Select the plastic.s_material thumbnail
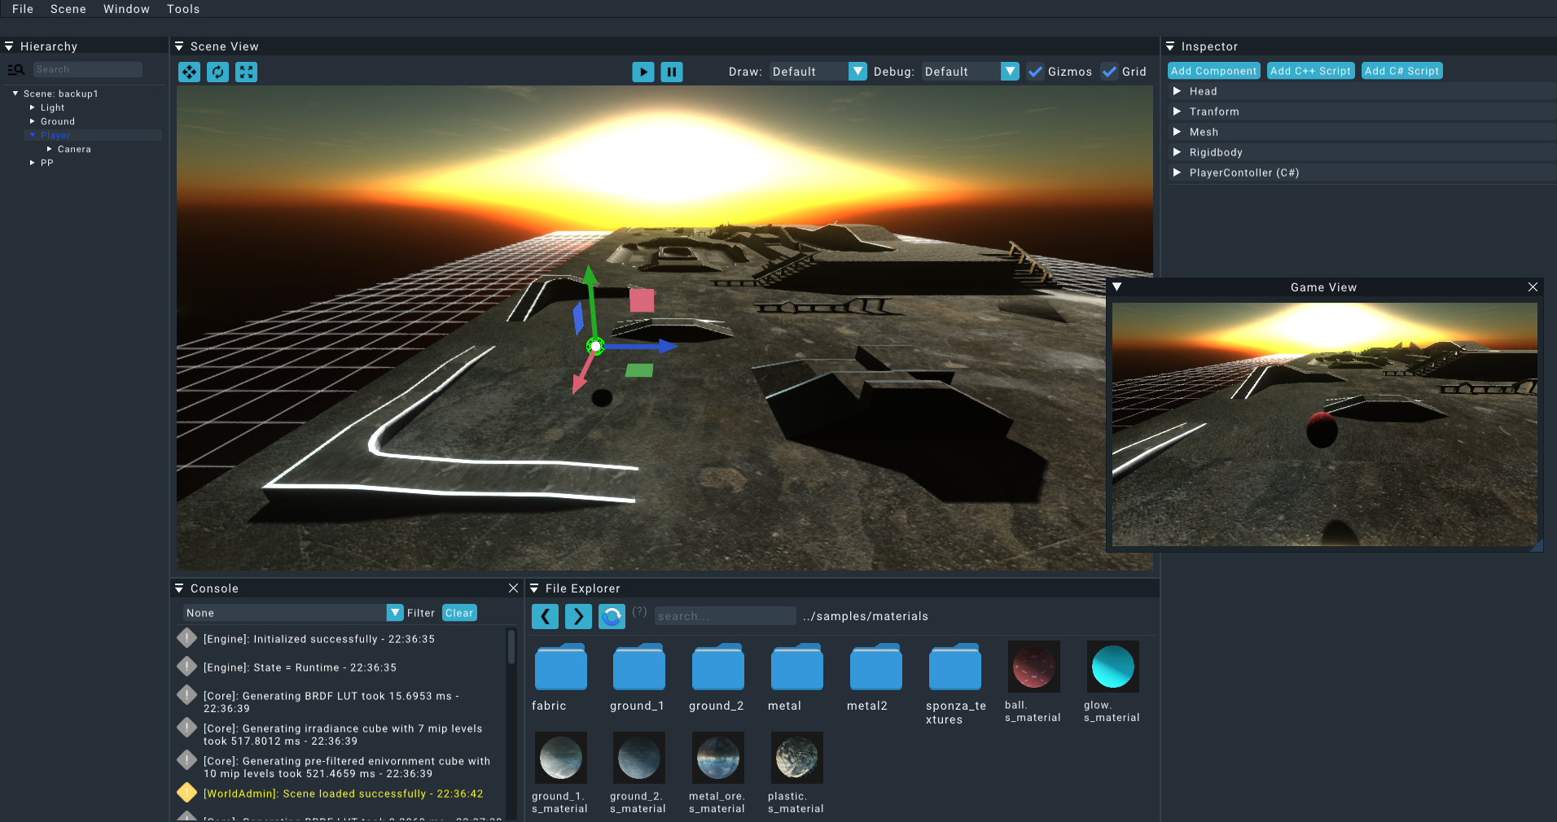The width and height of the screenshot is (1557, 822). point(796,758)
